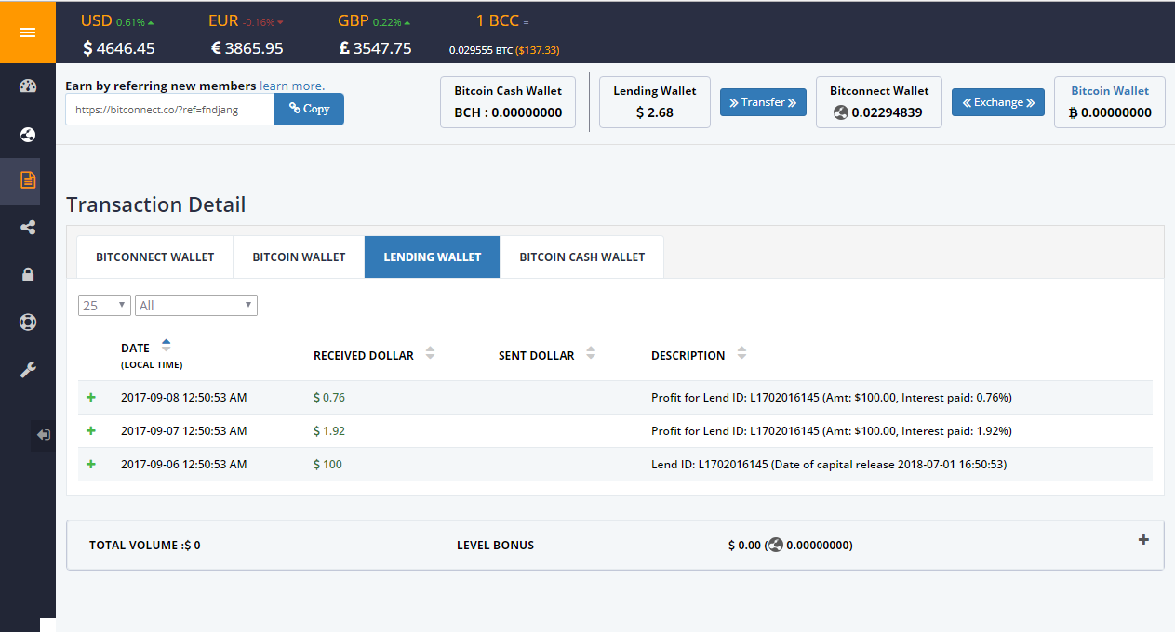Image resolution: width=1175 pixels, height=632 pixels.
Task: Click the $ 100 received amount
Action: (327, 465)
